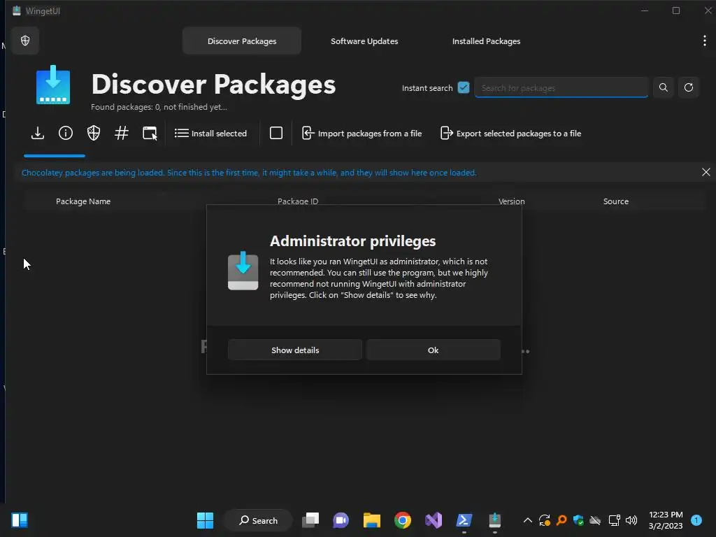Click the install as administrator shield icon
The height and width of the screenshot is (537, 716).
(94, 134)
